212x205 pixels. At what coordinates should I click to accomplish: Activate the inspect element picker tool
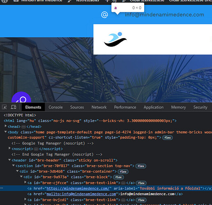click(x=5, y=107)
